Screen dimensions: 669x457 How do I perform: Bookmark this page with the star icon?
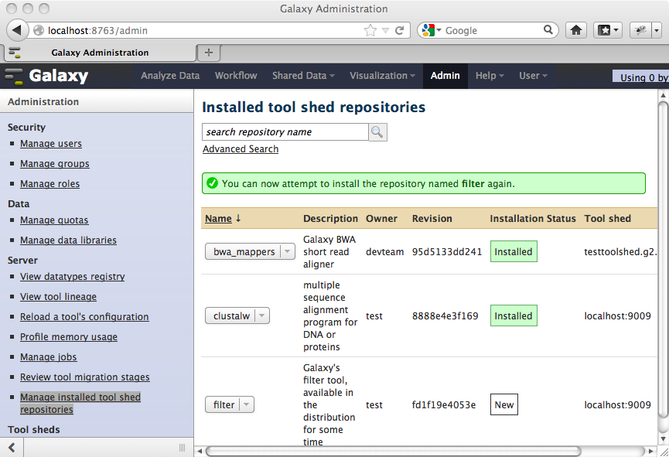(x=370, y=30)
